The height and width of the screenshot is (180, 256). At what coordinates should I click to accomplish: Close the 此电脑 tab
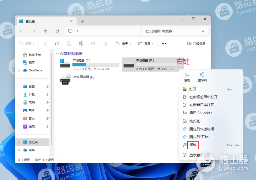[x=71, y=21]
